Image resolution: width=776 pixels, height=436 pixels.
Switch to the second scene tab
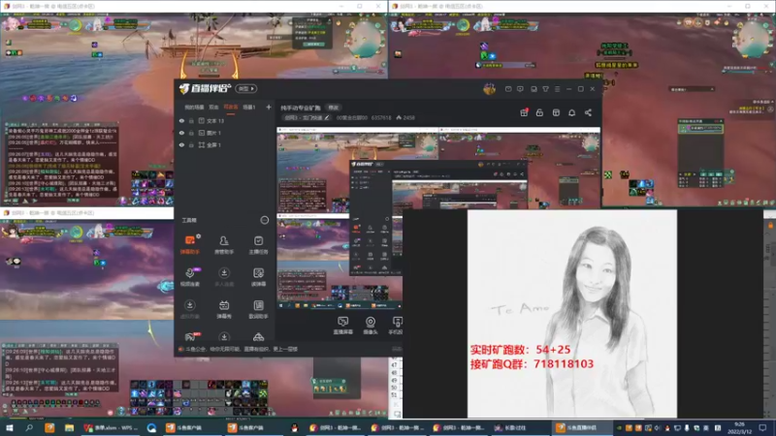coord(213,108)
